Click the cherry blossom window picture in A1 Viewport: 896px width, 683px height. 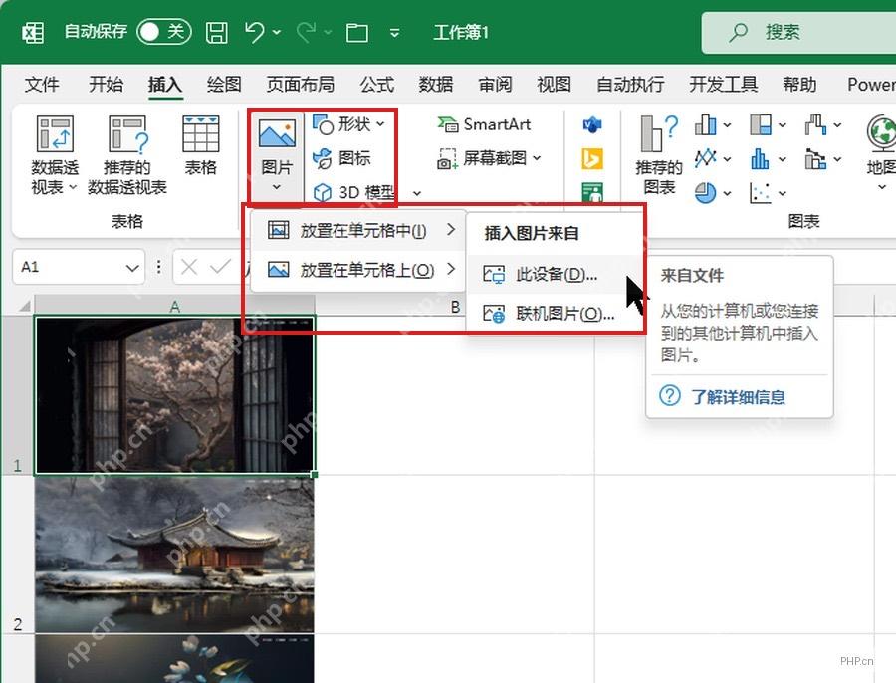(174, 395)
